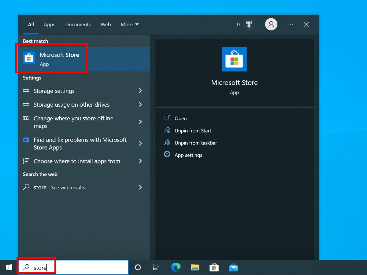Click Open in the preview pane
This screenshot has width=367, height=275.
[181, 118]
